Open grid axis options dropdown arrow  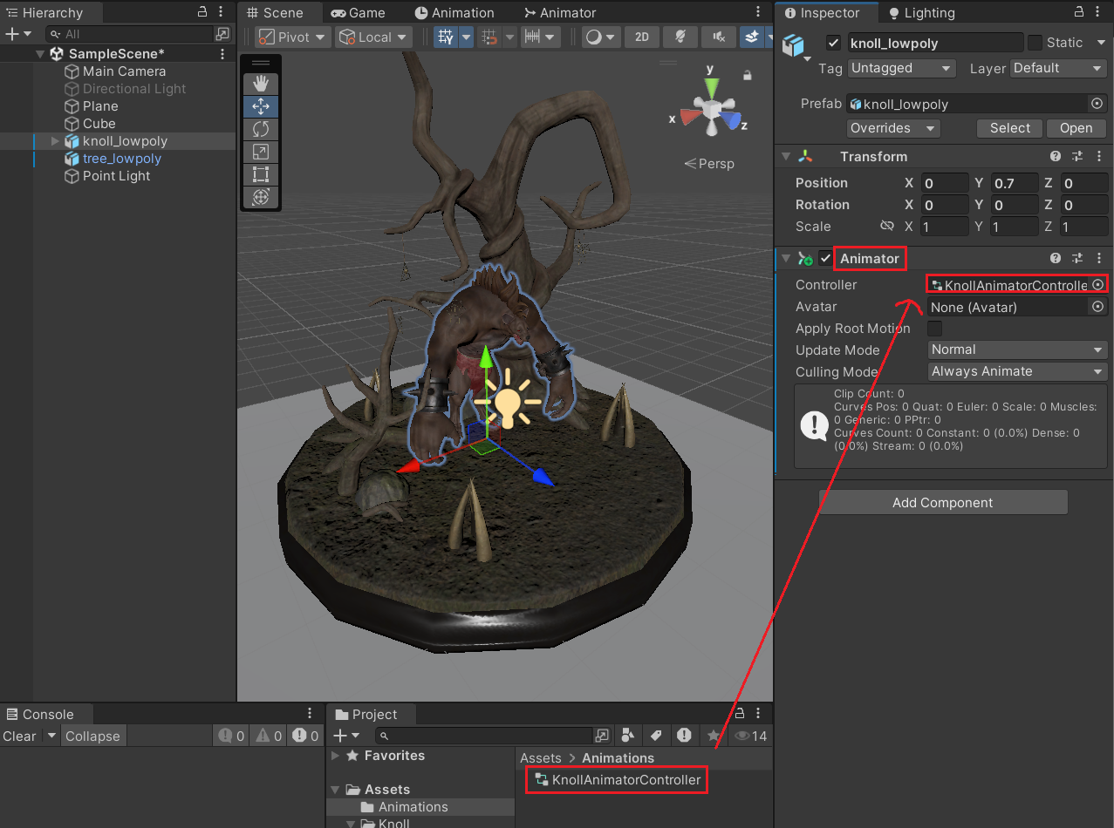[x=466, y=37]
